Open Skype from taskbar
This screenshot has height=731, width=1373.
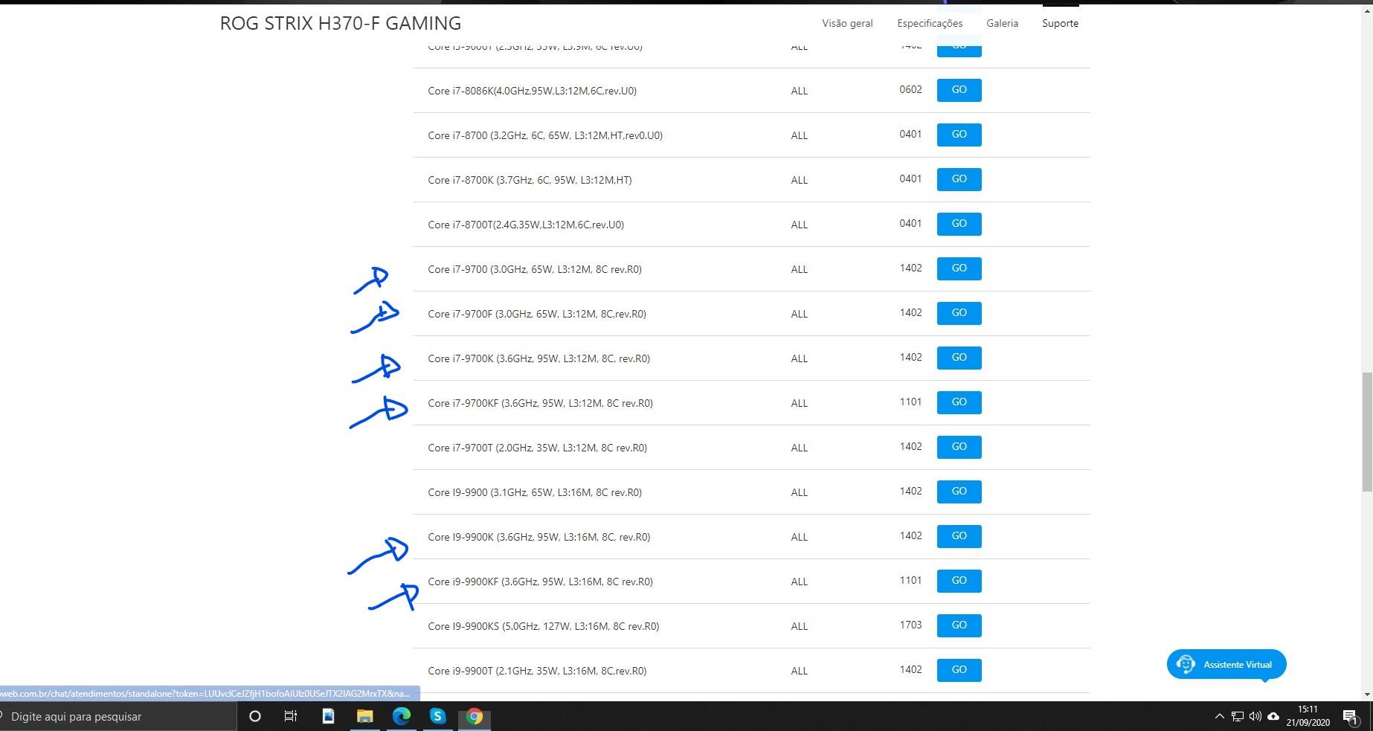(x=437, y=716)
